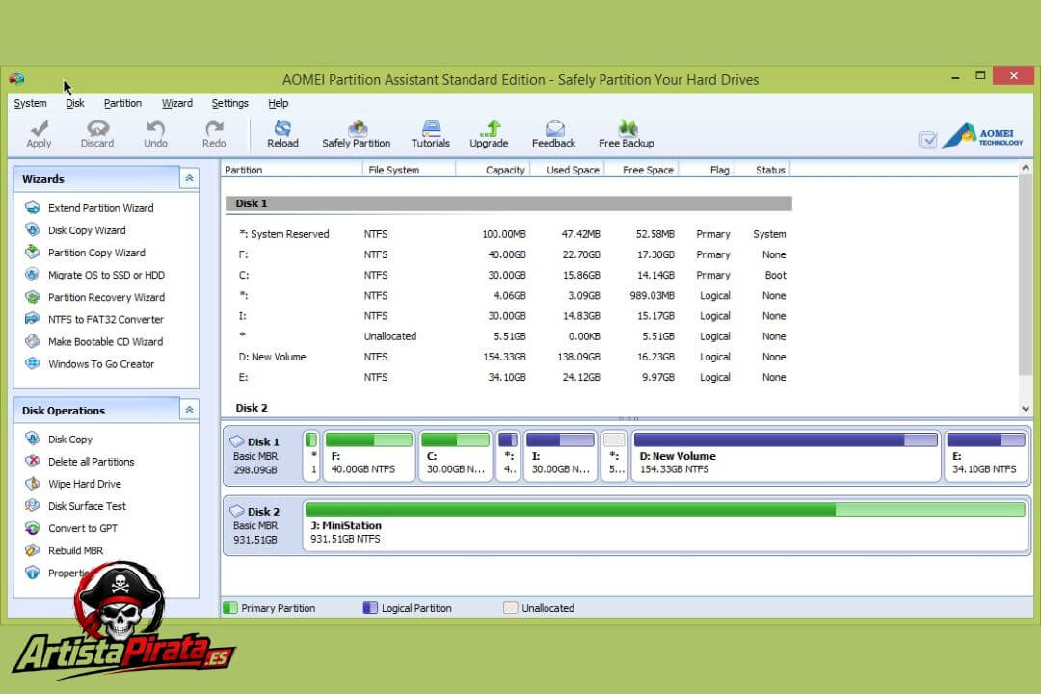Sort by the Capacity column header
The image size is (1041, 694).
click(x=493, y=170)
